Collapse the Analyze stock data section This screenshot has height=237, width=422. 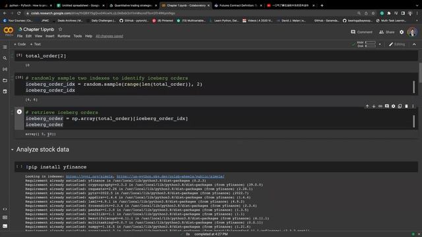pos(12,149)
